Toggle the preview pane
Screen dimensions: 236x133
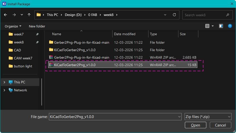[221, 26]
